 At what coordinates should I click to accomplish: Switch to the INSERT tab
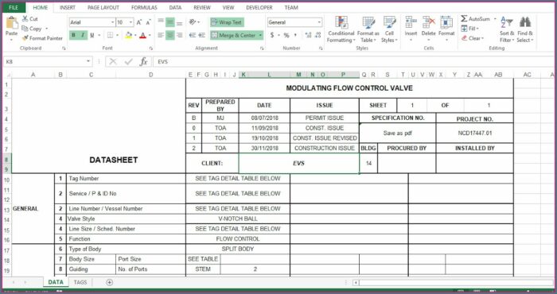click(x=68, y=7)
